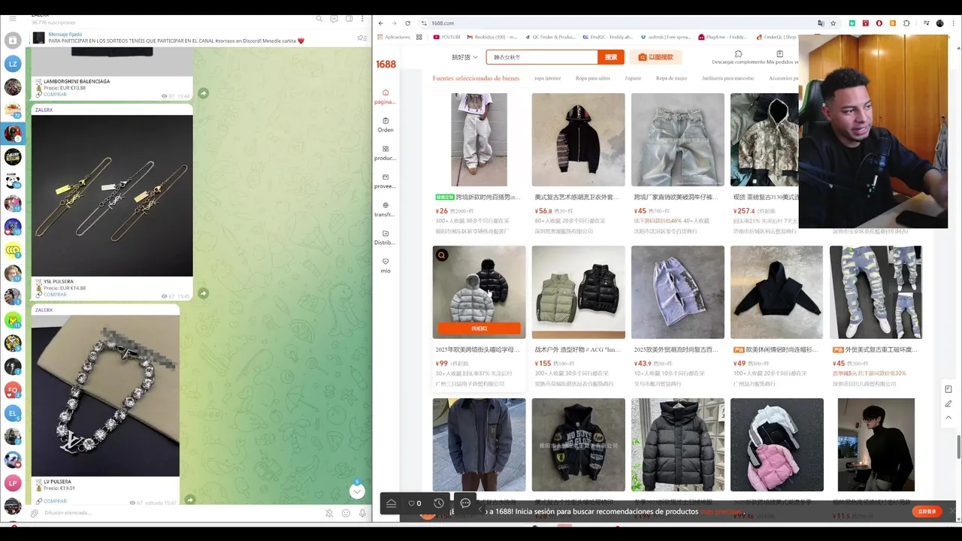This screenshot has width=962, height=541.
Task: Click the voice message microphone icon
Action: (x=363, y=513)
